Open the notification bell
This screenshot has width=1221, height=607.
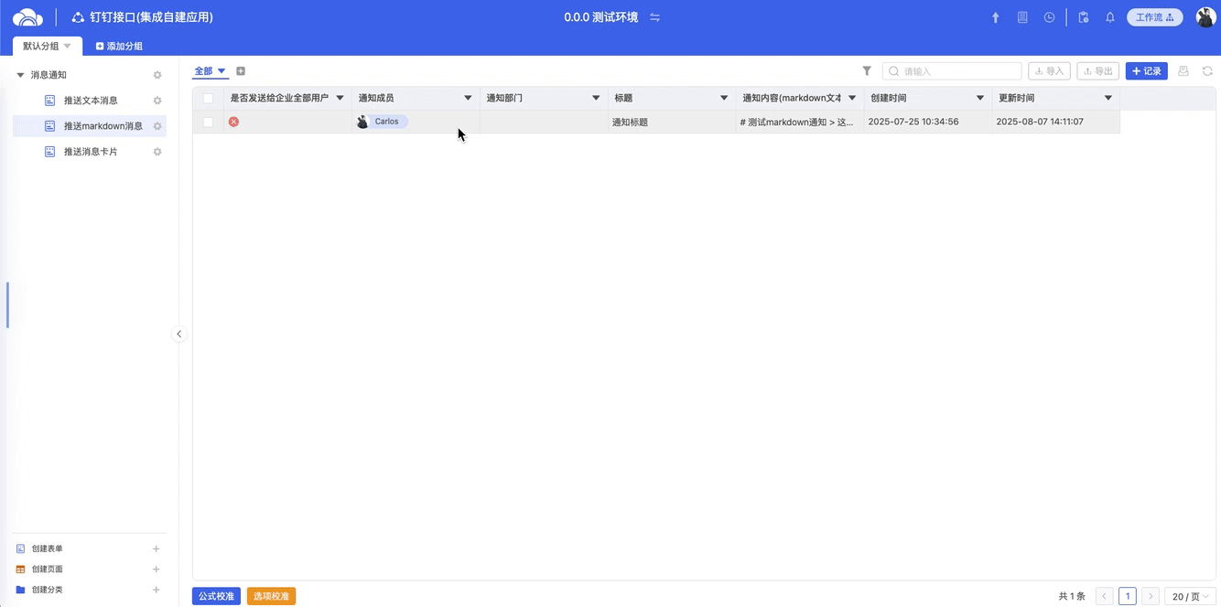click(1110, 17)
